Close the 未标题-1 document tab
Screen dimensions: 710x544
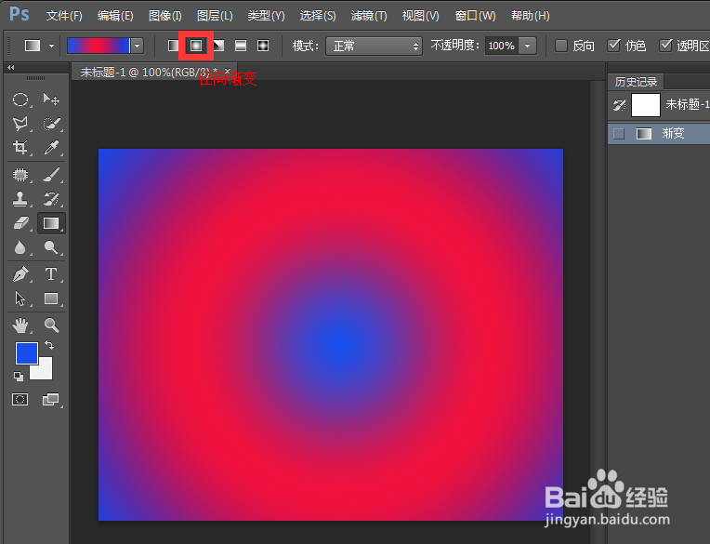tap(228, 71)
